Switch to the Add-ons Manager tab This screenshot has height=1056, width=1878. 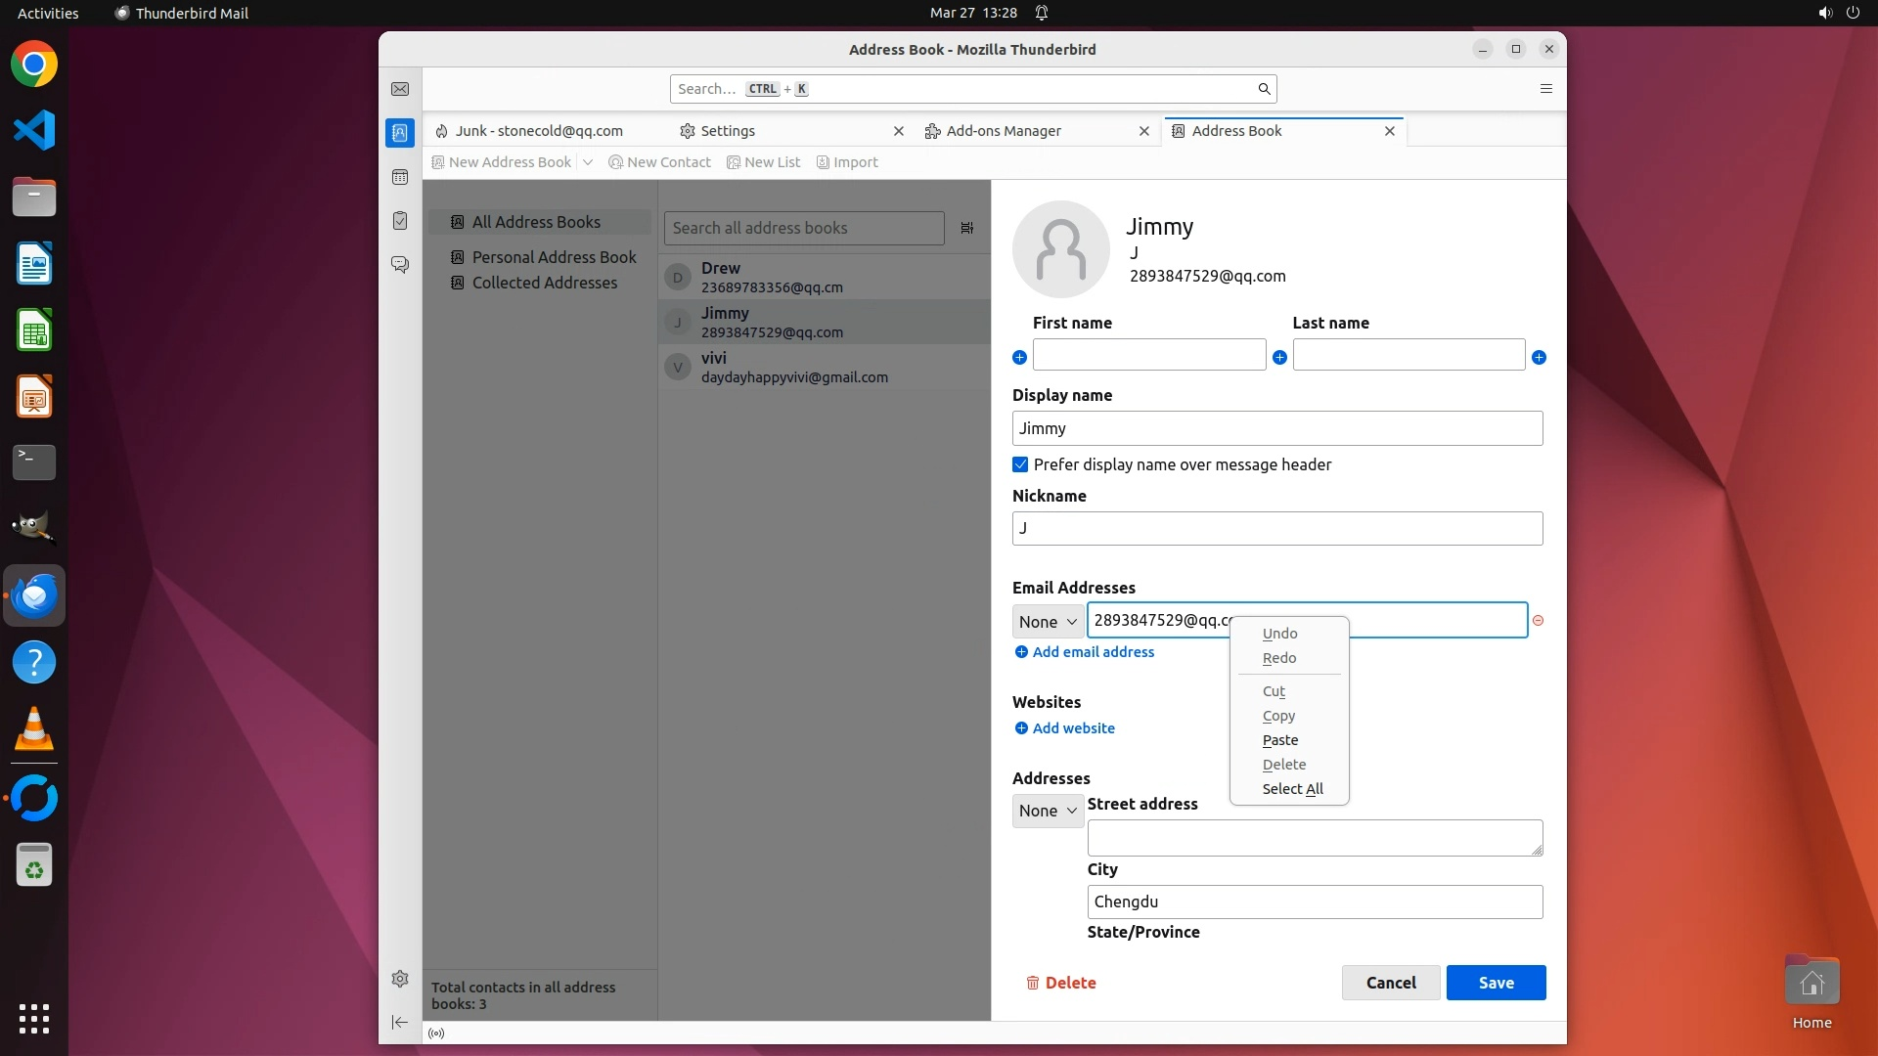1004,131
